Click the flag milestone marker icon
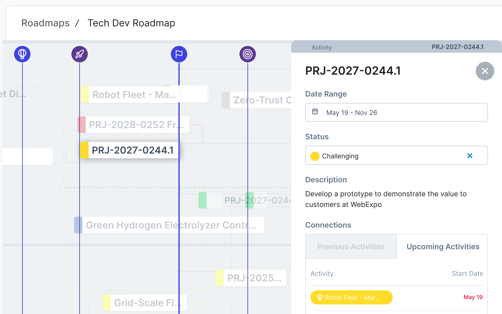This screenshot has width=502, height=314. (x=179, y=54)
